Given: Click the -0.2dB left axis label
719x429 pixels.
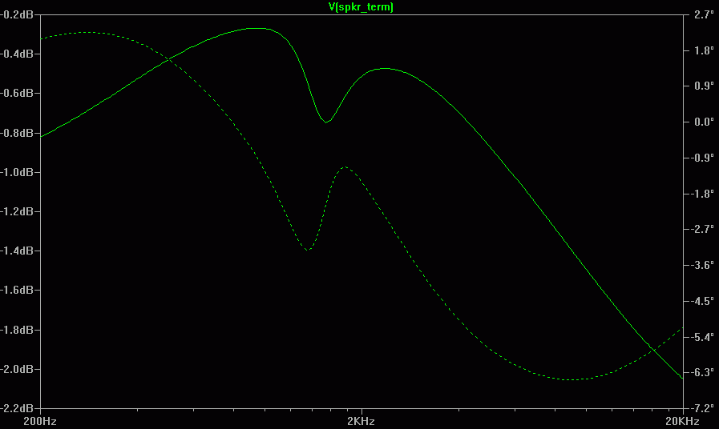Looking at the screenshot, I should point(17,14).
